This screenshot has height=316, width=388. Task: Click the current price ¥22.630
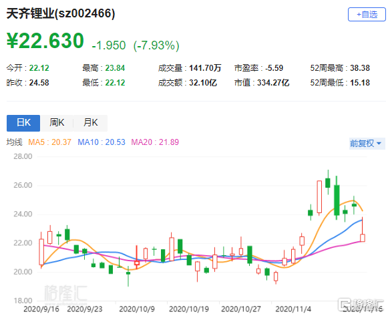pyautogui.click(x=45, y=41)
